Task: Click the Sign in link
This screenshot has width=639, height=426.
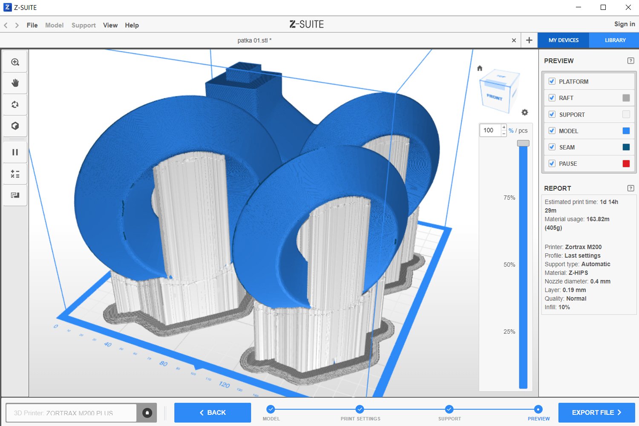Action: pyautogui.click(x=625, y=24)
